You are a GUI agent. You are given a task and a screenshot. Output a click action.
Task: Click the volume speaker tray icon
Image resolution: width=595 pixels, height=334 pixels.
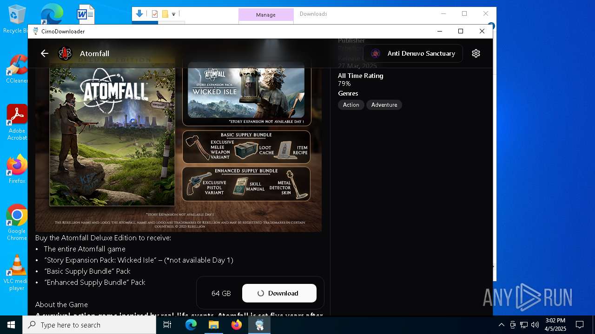[535, 325]
